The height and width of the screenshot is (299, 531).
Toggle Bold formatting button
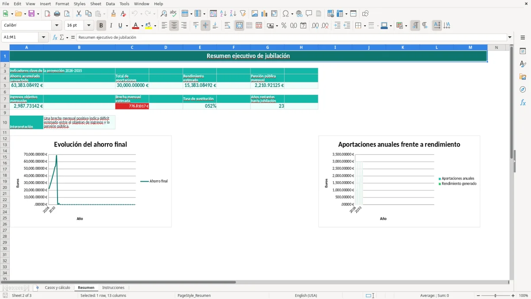tap(101, 26)
